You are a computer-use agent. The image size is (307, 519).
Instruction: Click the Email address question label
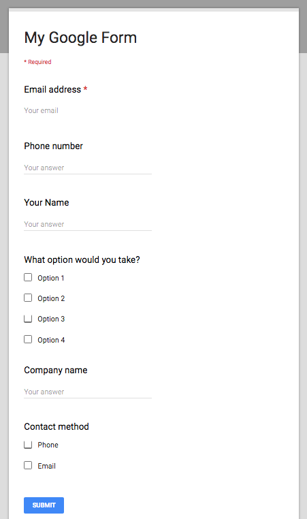[x=52, y=89]
